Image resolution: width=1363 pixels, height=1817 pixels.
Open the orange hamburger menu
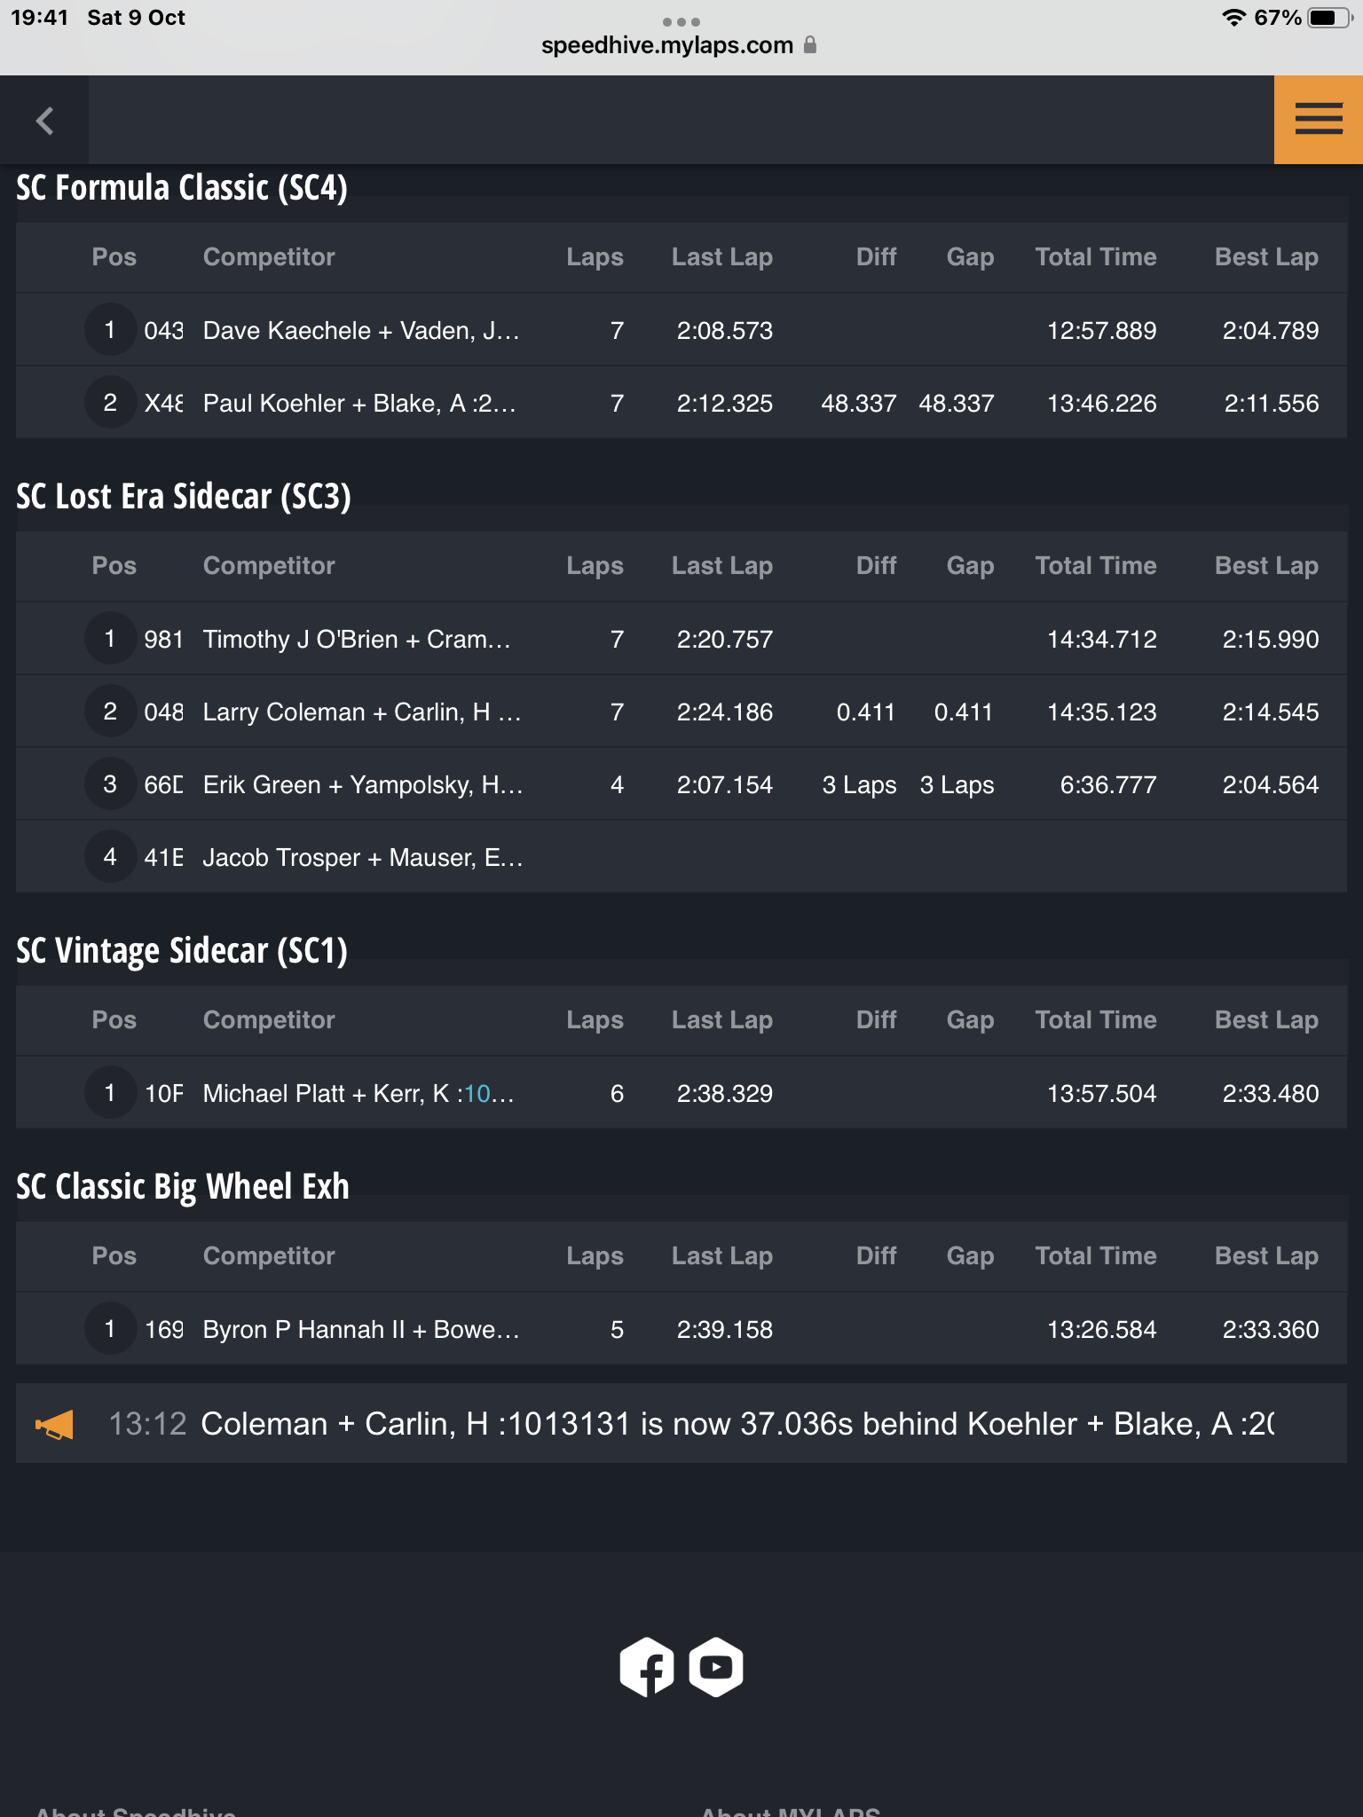point(1318,119)
